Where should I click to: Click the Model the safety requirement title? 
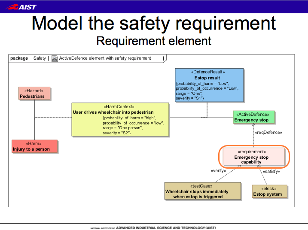click(x=154, y=24)
